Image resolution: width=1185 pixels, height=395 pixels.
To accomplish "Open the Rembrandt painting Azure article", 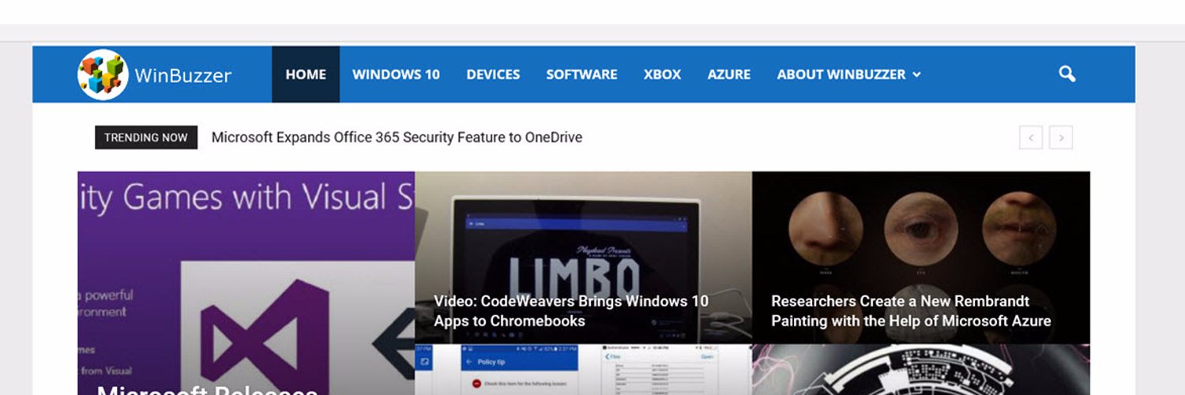I will [x=911, y=311].
